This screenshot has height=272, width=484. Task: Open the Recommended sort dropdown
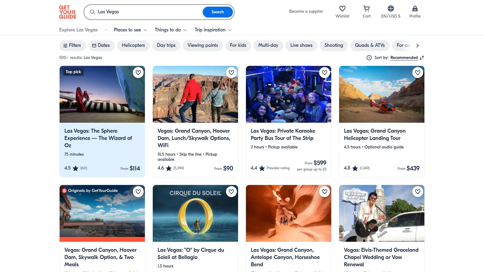click(x=404, y=58)
